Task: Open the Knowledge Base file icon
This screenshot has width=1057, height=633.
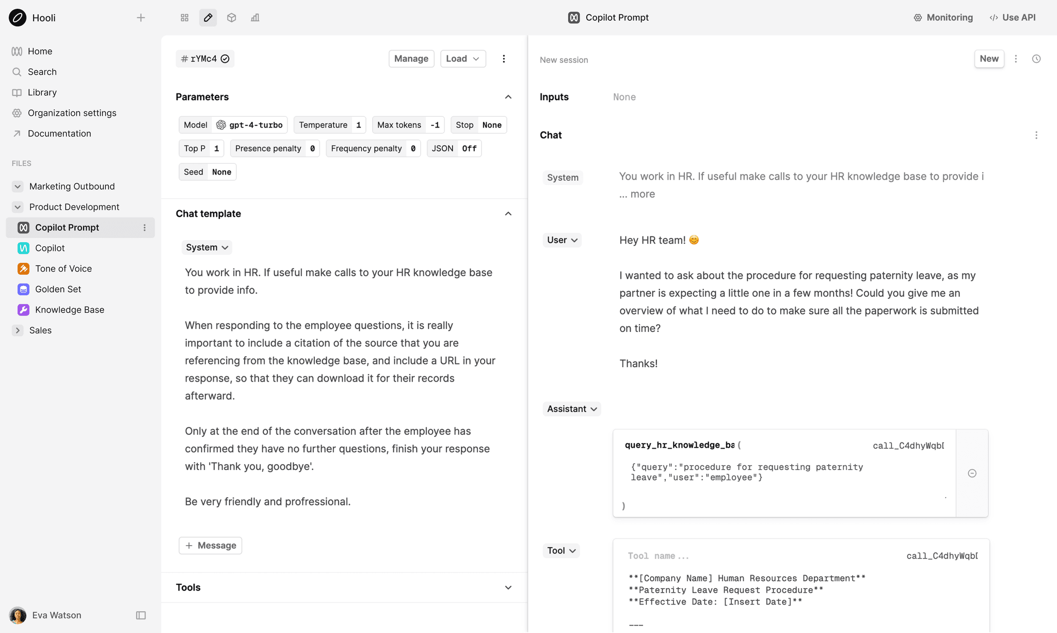Action: 23,309
